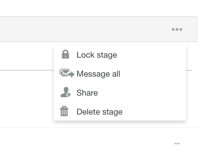Click the small three-dot icon in bottom row

coord(177,143)
